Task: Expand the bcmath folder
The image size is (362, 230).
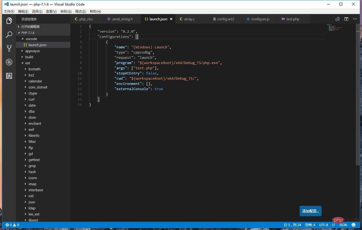Action: pyautogui.click(x=43, y=69)
